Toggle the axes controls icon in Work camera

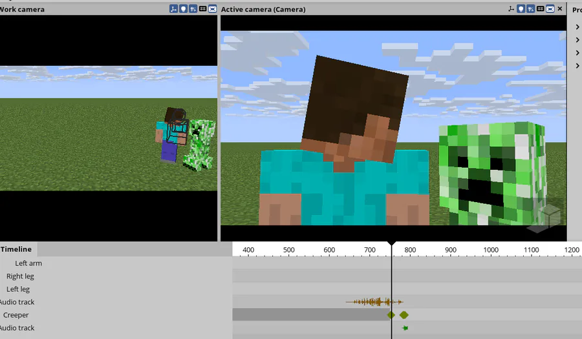[173, 9]
